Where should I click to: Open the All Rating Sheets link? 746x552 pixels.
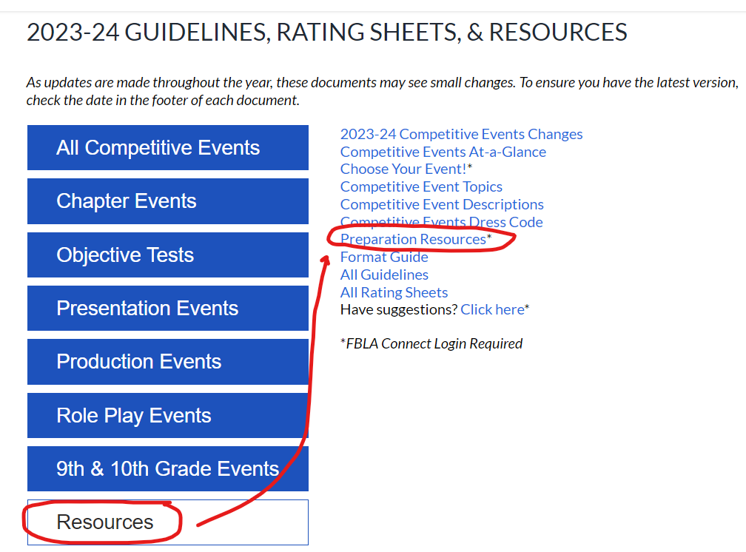(x=394, y=292)
